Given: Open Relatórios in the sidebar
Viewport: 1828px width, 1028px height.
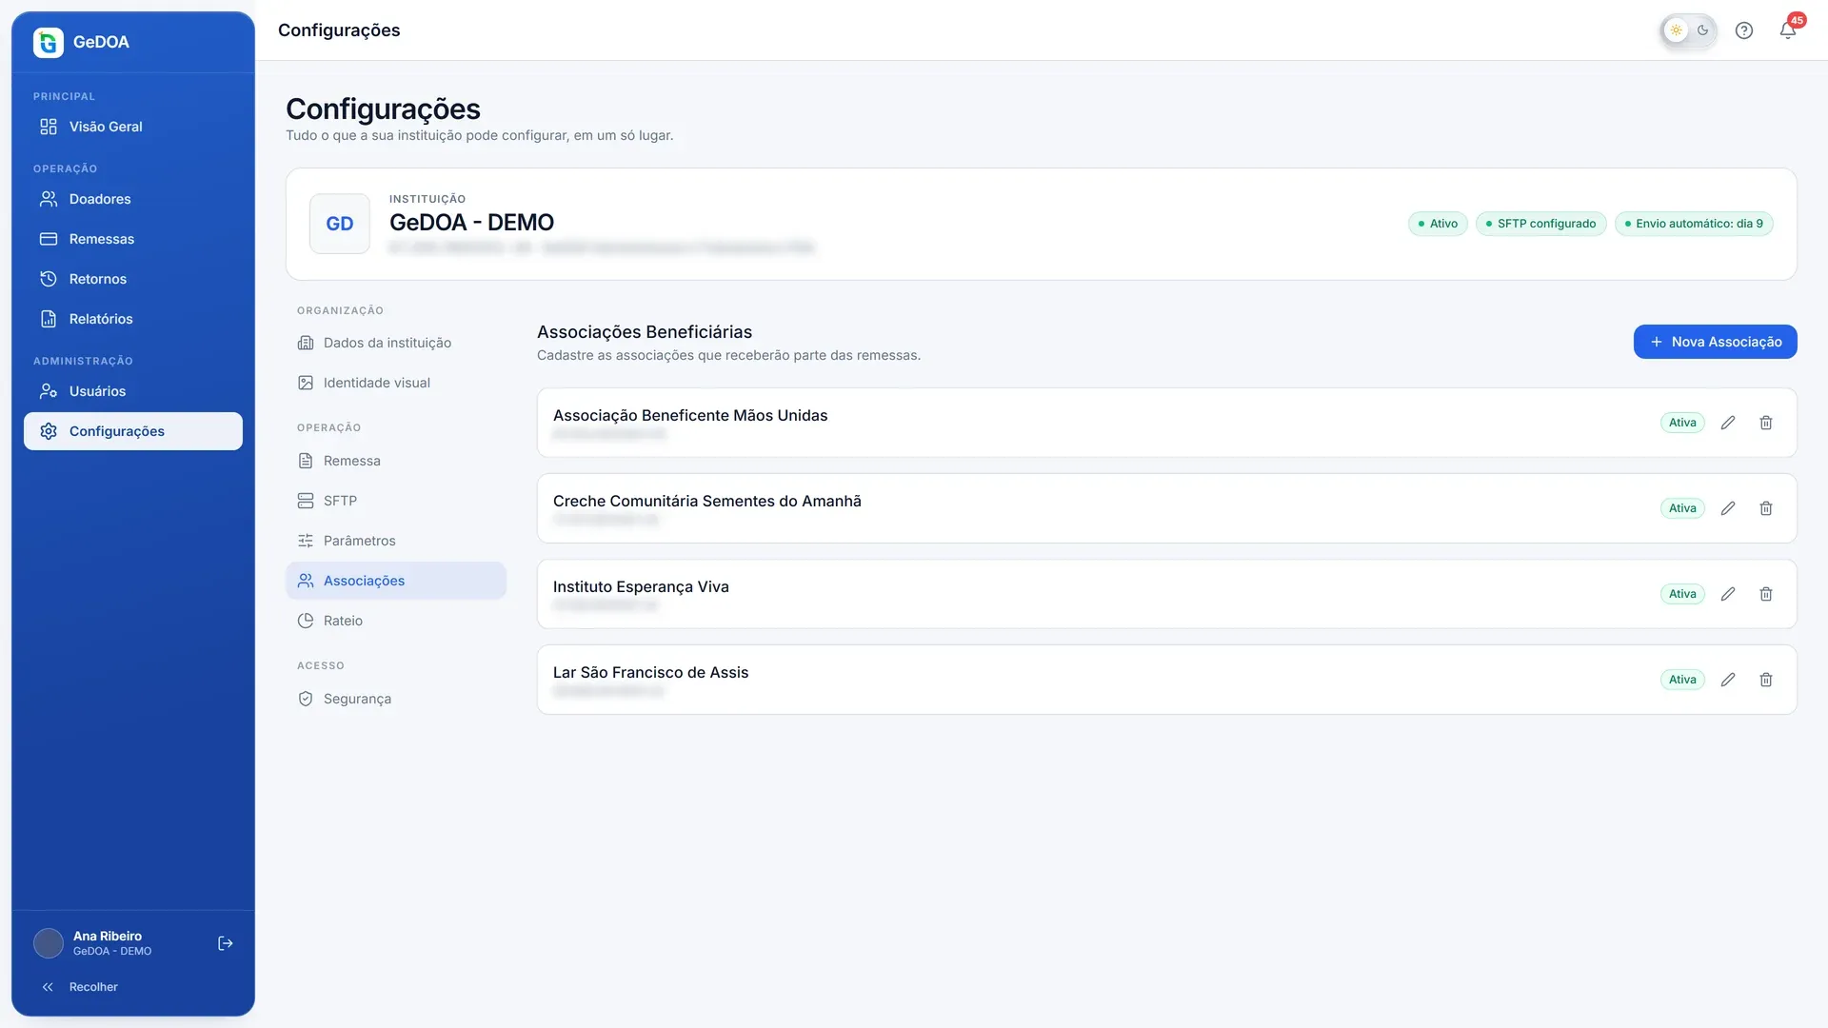Looking at the screenshot, I should tap(133, 319).
